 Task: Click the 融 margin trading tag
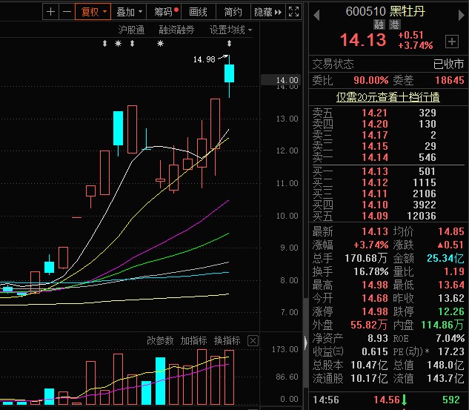click(x=379, y=24)
